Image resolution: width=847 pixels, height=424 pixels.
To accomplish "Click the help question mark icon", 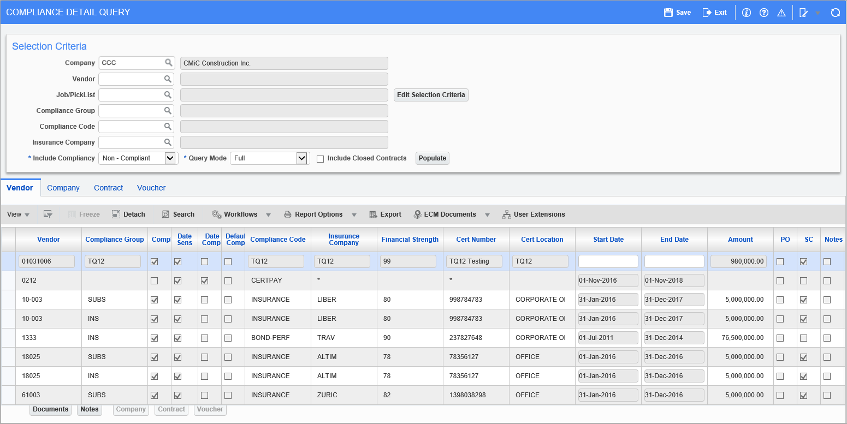I will 763,12.
